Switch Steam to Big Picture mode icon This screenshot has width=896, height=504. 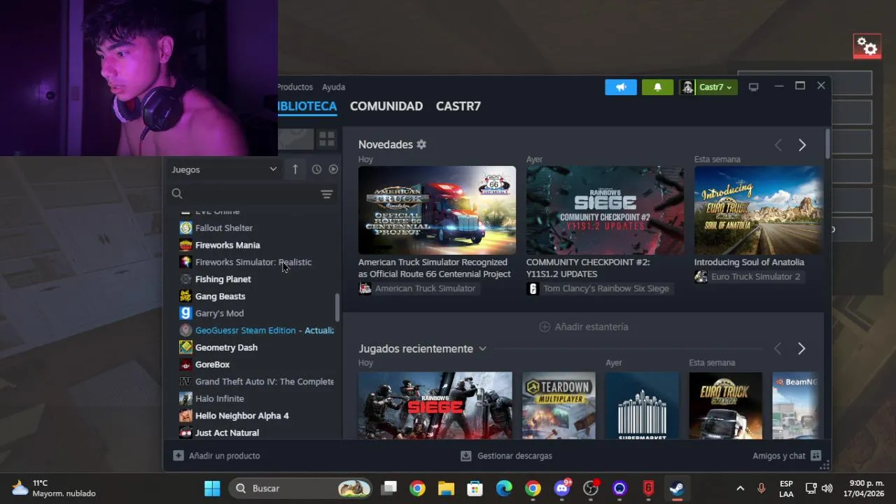click(x=753, y=87)
